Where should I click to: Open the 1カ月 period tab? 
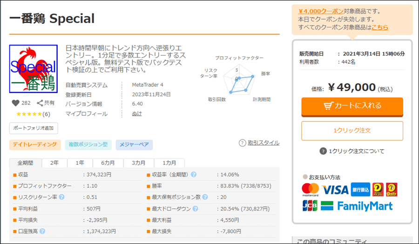point(169,163)
